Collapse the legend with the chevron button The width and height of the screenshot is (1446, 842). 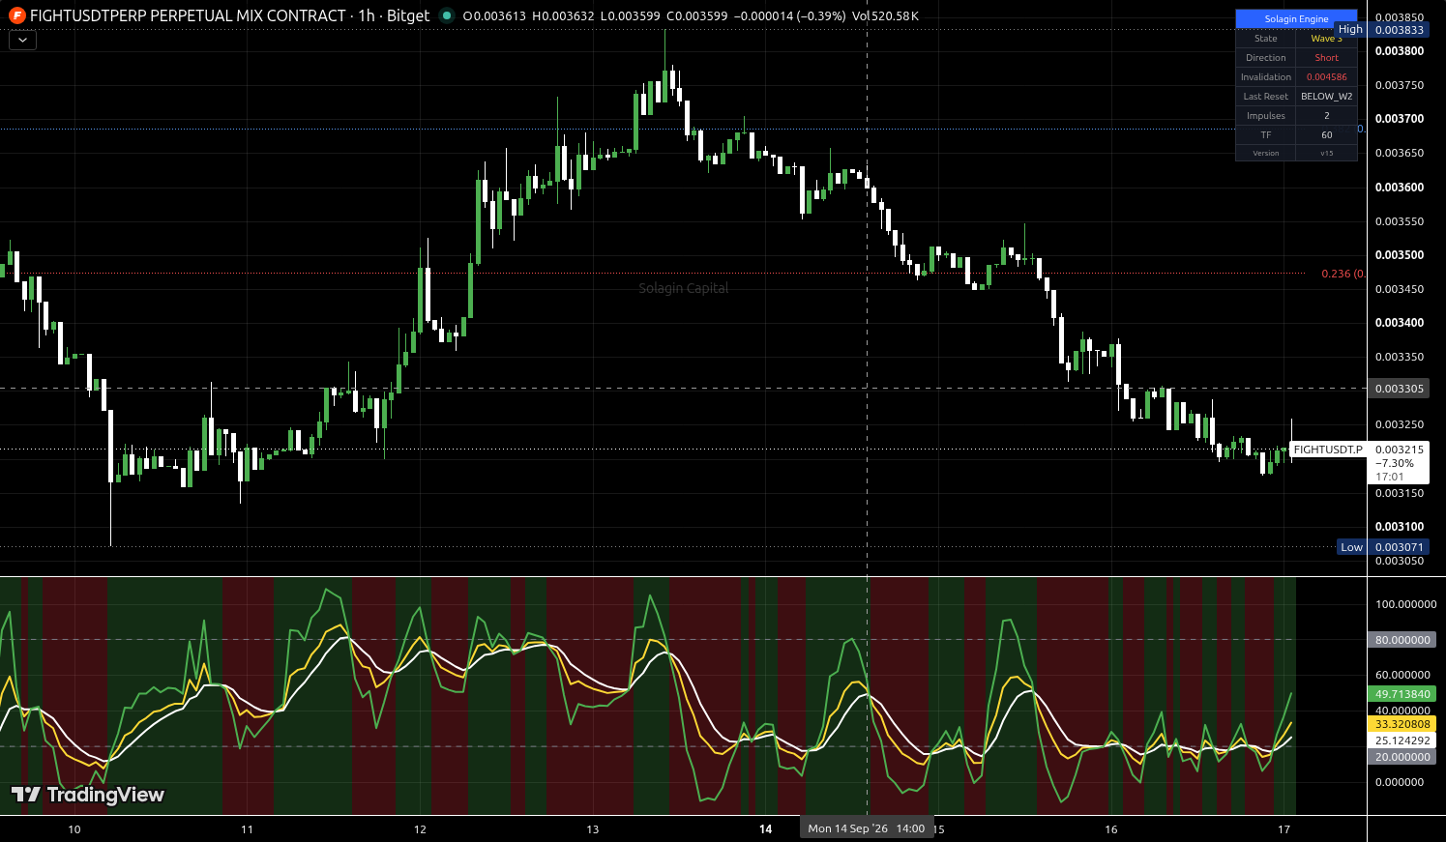pos(22,41)
